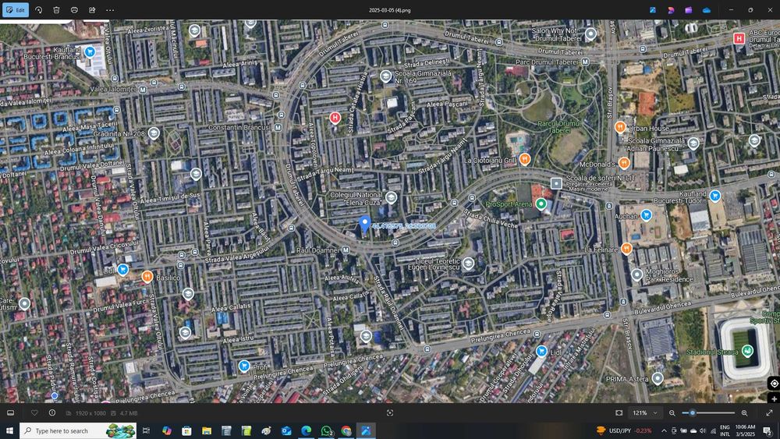Enter full screen with the expand arrows

click(769, 412)
